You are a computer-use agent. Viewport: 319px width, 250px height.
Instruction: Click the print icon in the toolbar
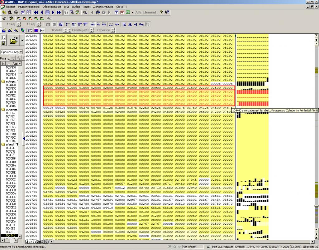16,12
